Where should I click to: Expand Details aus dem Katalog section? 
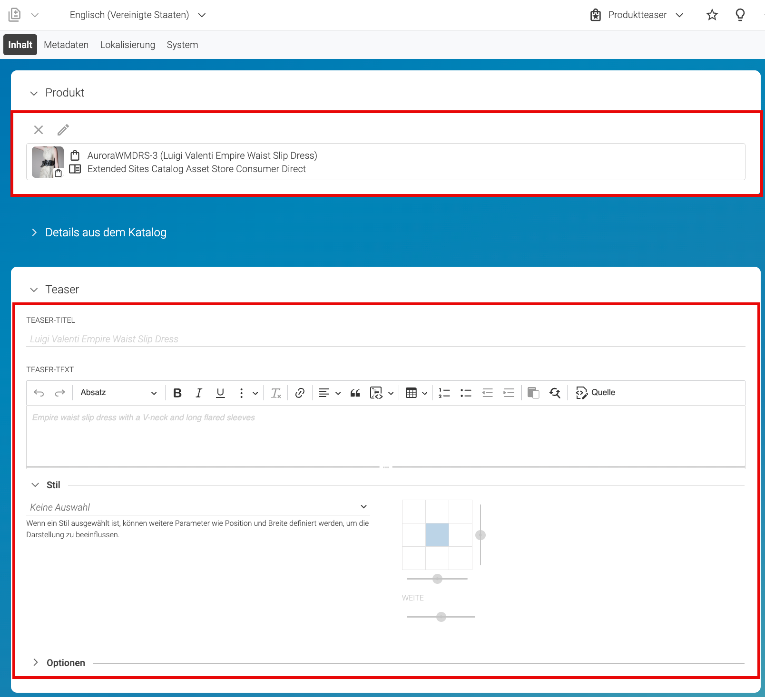pyautogui.click(x=34, y=232)
